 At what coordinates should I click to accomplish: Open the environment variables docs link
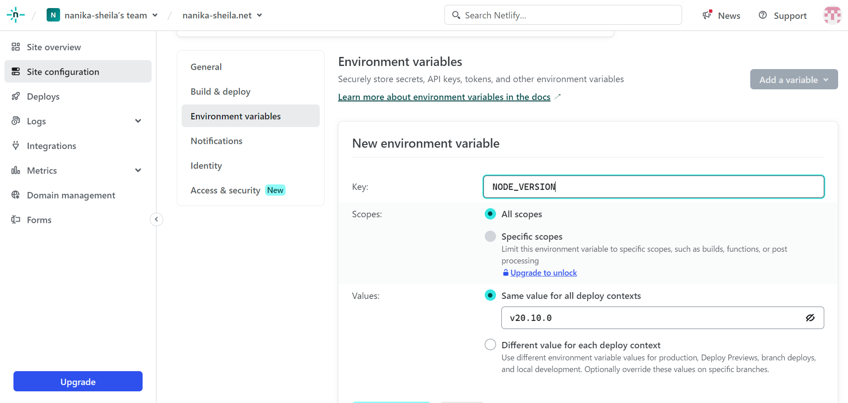click(444, 97)
